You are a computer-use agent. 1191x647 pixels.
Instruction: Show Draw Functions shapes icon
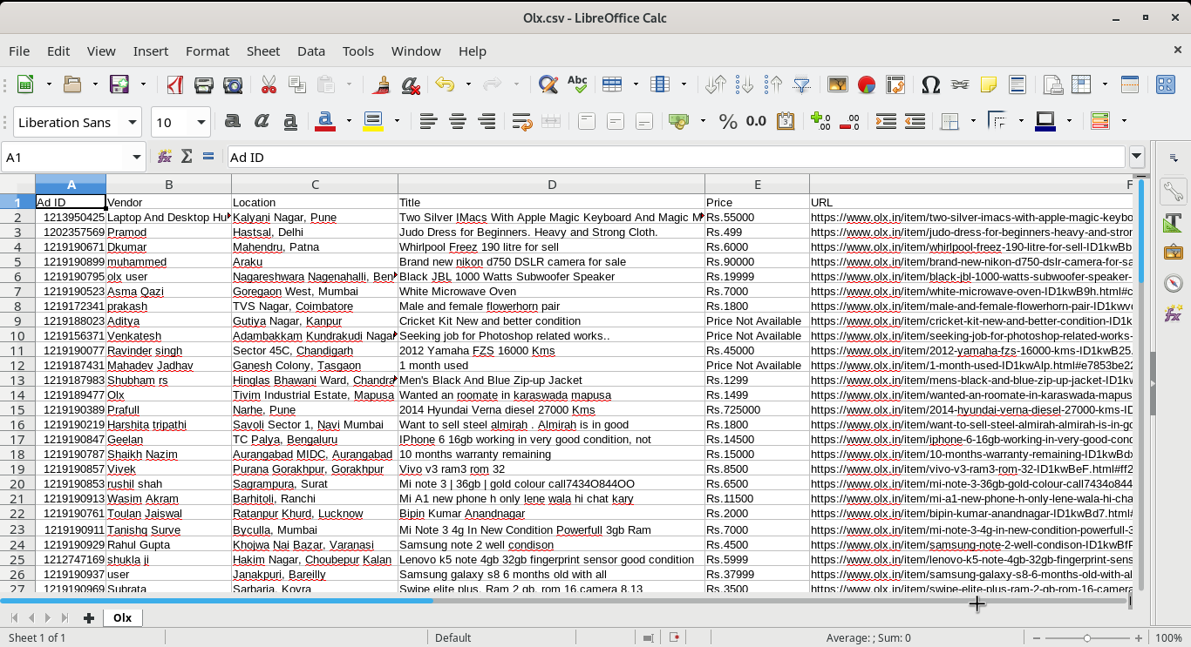(1166, 84)
